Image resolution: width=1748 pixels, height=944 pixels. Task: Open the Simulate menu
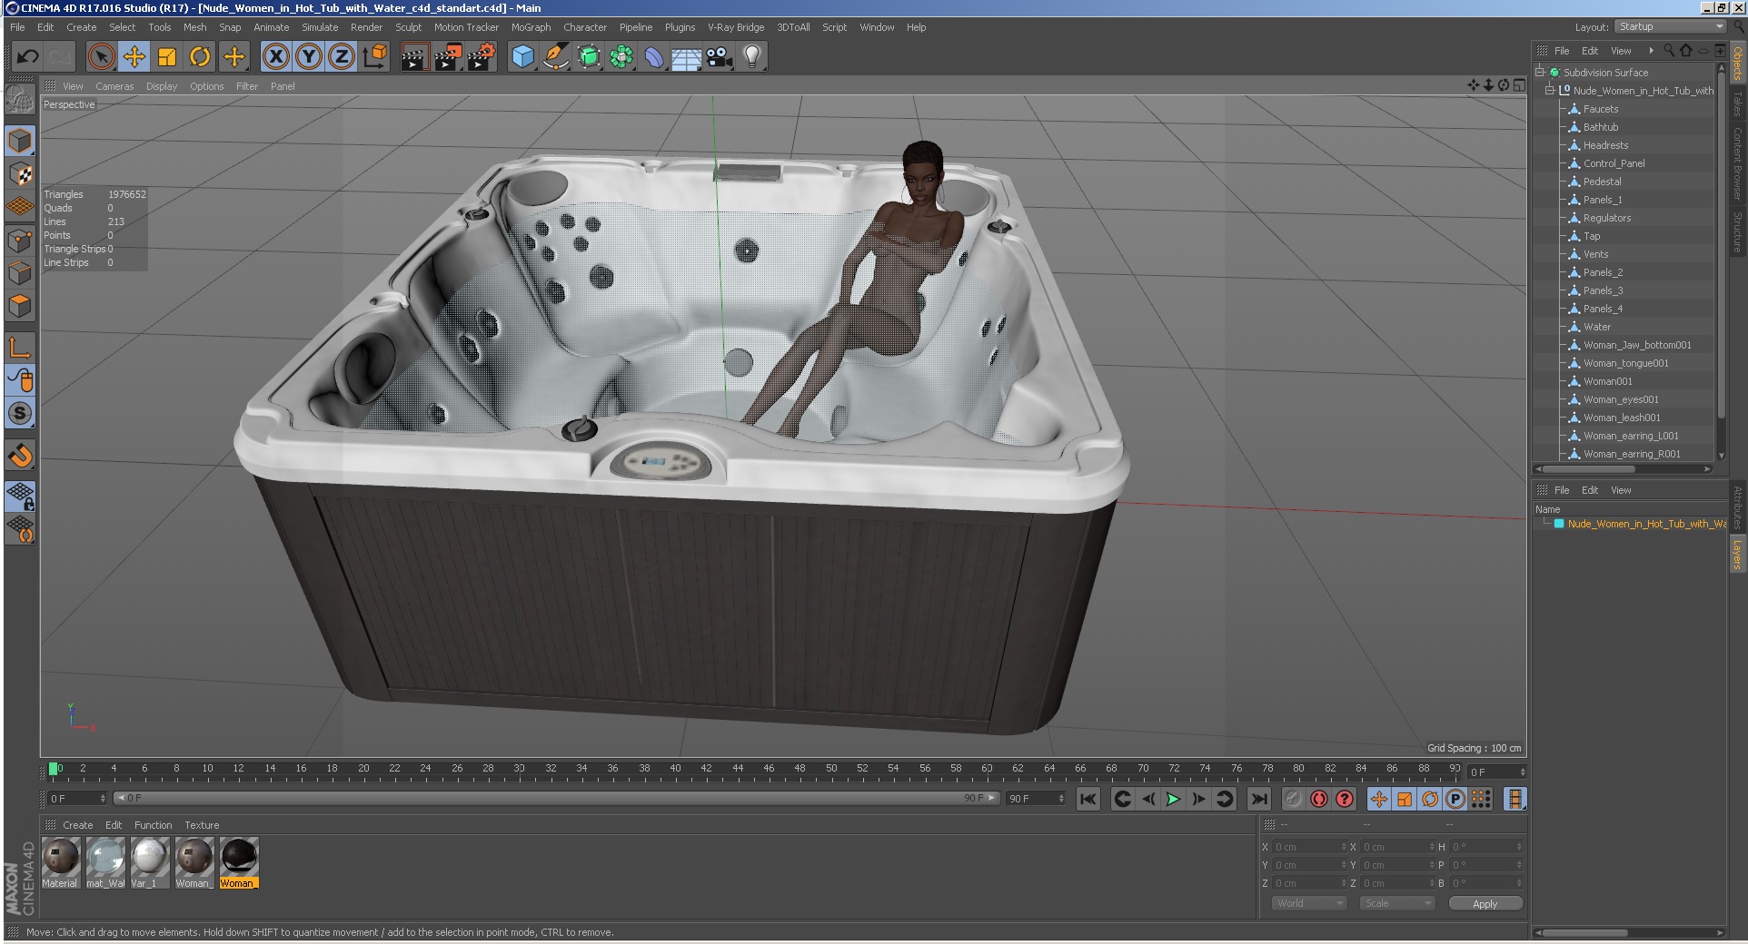pos(320,27)
